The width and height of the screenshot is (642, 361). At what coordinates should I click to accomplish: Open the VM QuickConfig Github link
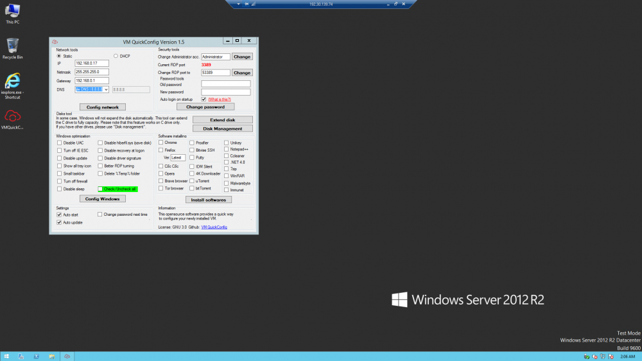tap(214, 227)
